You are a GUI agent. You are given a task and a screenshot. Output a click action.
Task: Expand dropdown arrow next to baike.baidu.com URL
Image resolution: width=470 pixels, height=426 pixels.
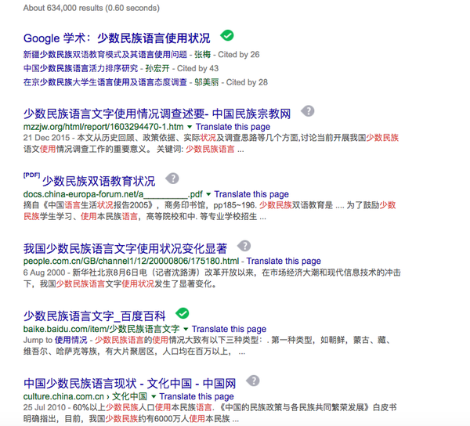pyautogui.click(x=186, y=329)
